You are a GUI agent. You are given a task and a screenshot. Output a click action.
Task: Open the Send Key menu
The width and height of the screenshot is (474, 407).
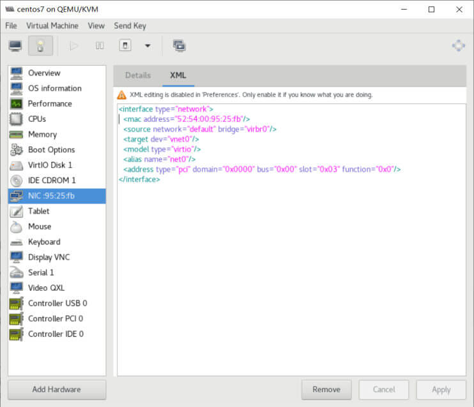(130, 26)
